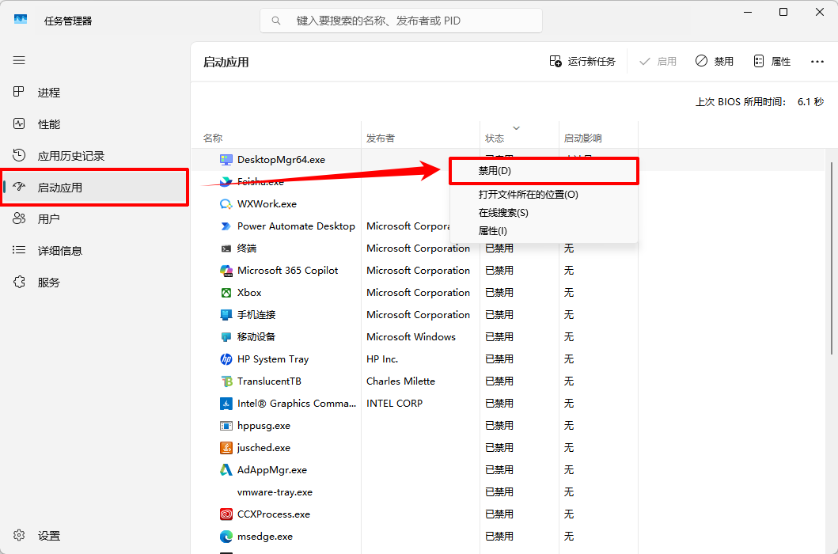Choose 打开文件所在的位置(O) in context menu

click(x=544, y=195)
